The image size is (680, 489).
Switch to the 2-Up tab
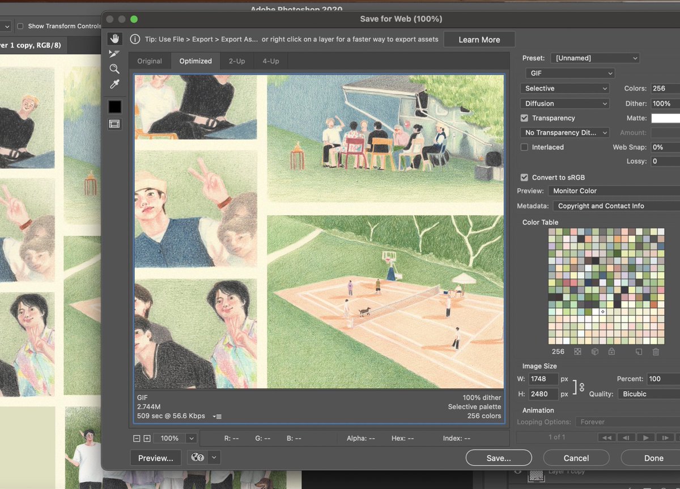coord(237,61)
